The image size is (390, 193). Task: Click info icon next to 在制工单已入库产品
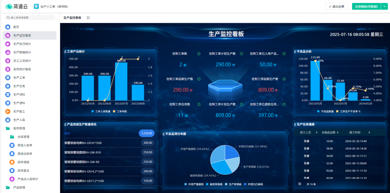[284, 54]
